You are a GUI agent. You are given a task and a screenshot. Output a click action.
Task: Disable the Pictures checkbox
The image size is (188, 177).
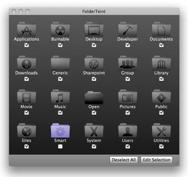click(127, 112)
